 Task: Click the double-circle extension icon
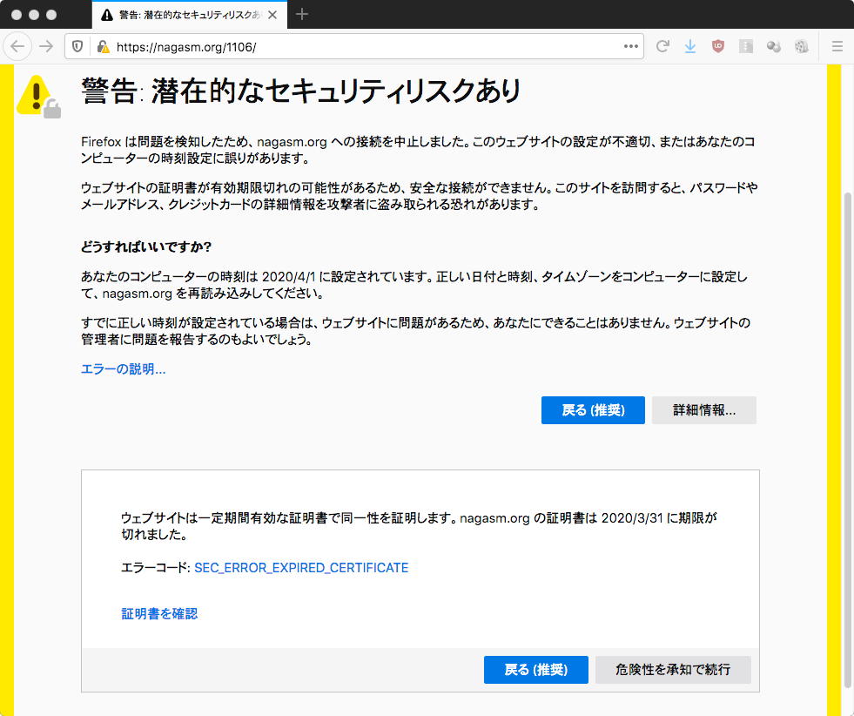773,46
